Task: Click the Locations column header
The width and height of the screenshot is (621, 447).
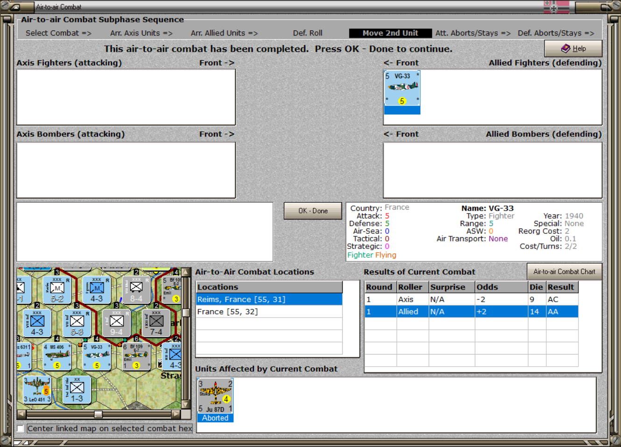Action: (x=269, y=287)
